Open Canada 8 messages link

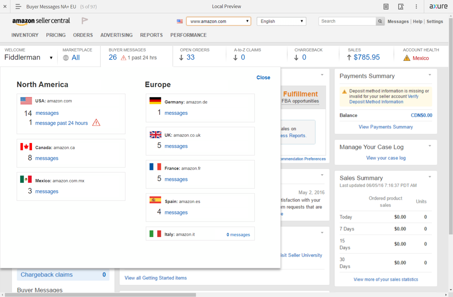[x=47, y=158]
